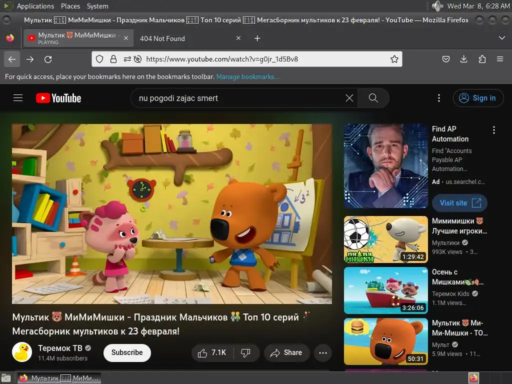Click the Share button
The height and width of the screenshot is (384, 512).
(x=286, y=352)
